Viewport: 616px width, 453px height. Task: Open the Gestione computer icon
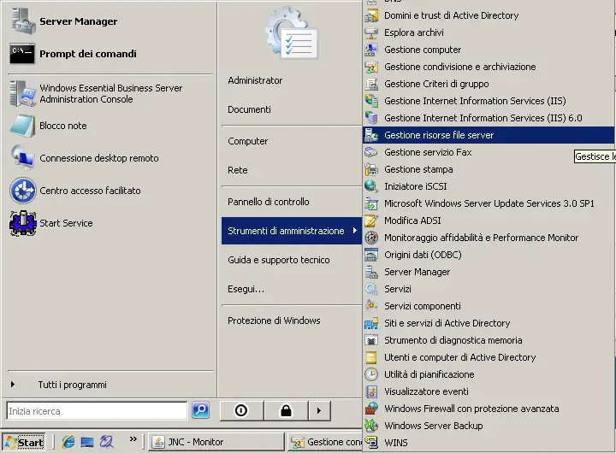(x=371, y=50)
